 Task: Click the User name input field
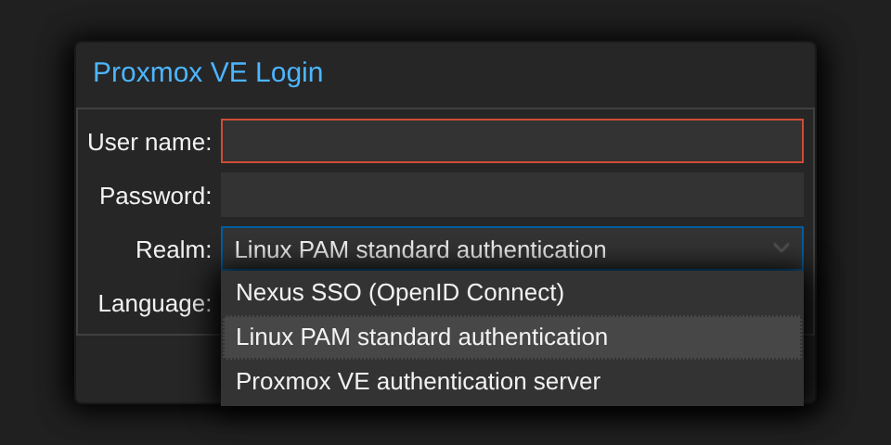[512, 141]
